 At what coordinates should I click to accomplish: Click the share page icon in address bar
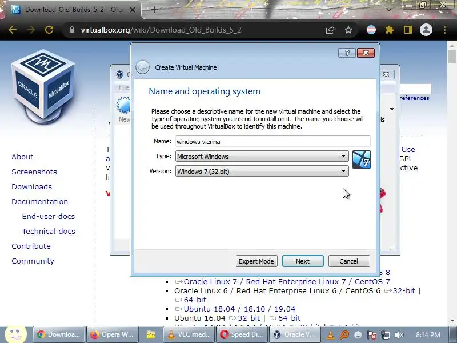click(x=330, y=30)
